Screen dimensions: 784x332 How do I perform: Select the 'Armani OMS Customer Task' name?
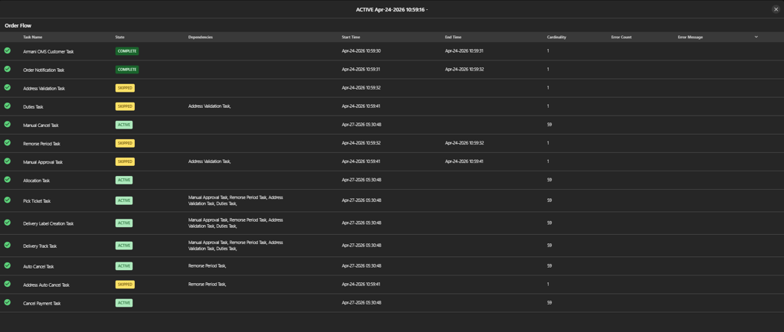(x=48, y=52)
